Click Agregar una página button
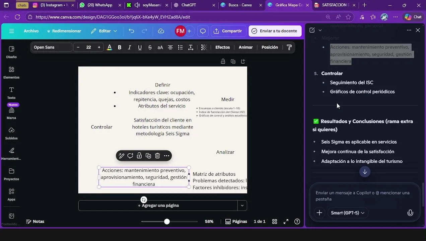 tap(158, 206)
